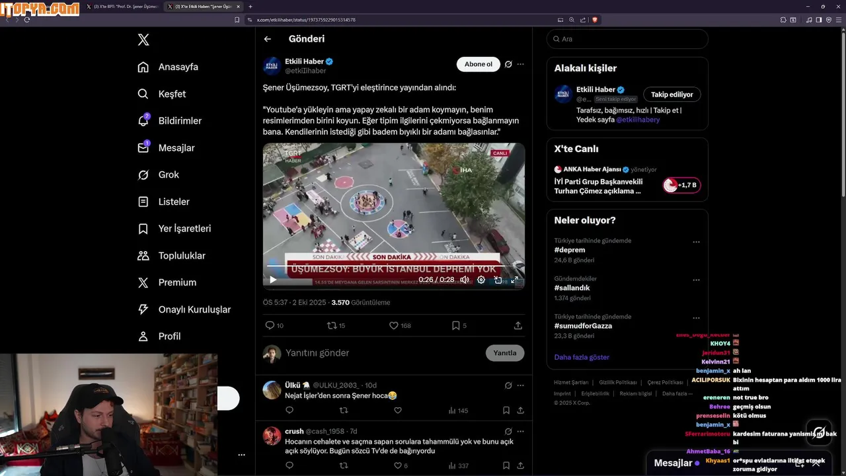Open Profil page
Screen dimensions: 846x476
[159, 337]
